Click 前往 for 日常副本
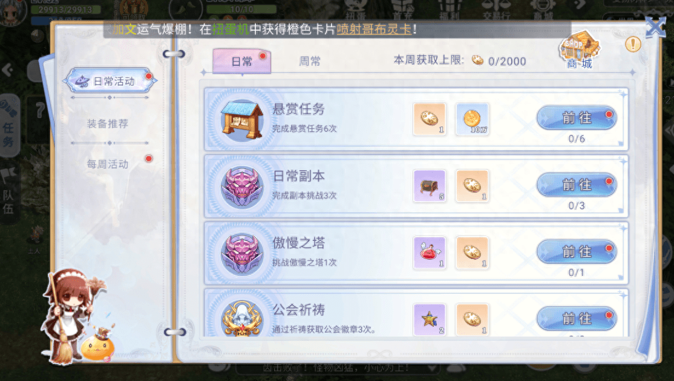The height and width of the screenshot is (381, 674). point(577,185)
